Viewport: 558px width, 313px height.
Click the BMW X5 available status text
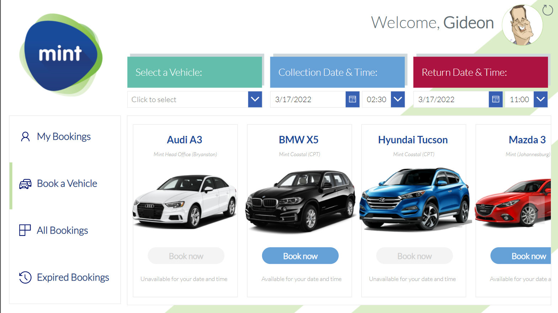302,279
